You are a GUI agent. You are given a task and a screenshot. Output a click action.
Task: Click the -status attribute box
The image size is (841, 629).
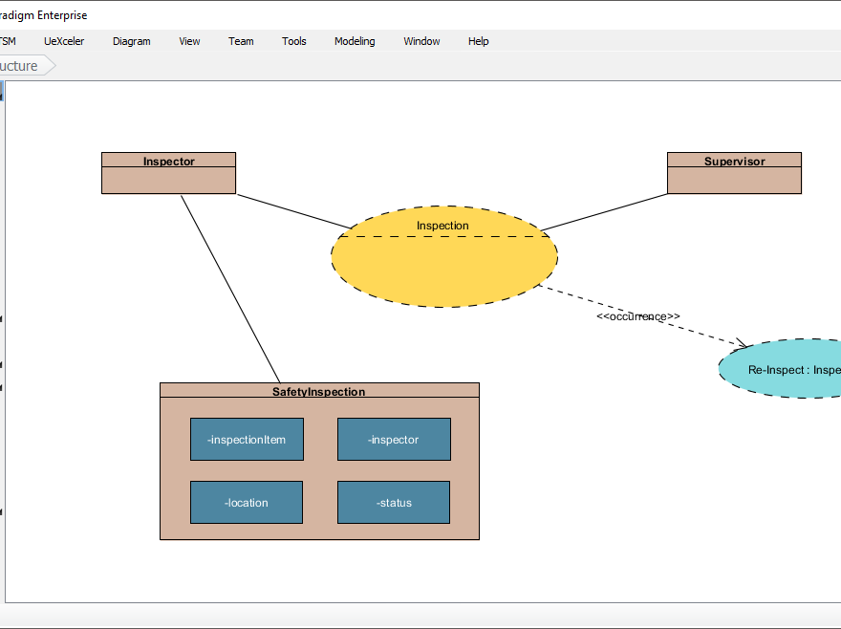pyautogui.click(x=394, y=502)
